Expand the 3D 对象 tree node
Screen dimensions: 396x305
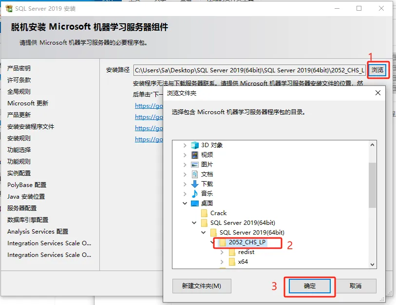pos(185,145)
